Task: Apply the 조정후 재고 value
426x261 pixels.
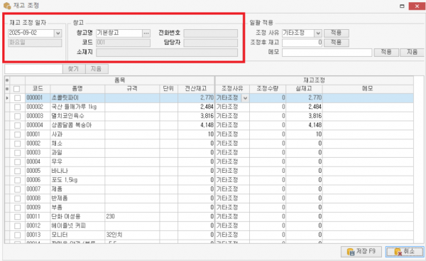Action: click(336, 43)
